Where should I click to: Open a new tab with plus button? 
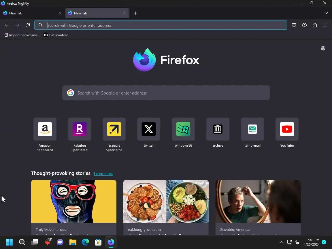[x=135, y=13]
